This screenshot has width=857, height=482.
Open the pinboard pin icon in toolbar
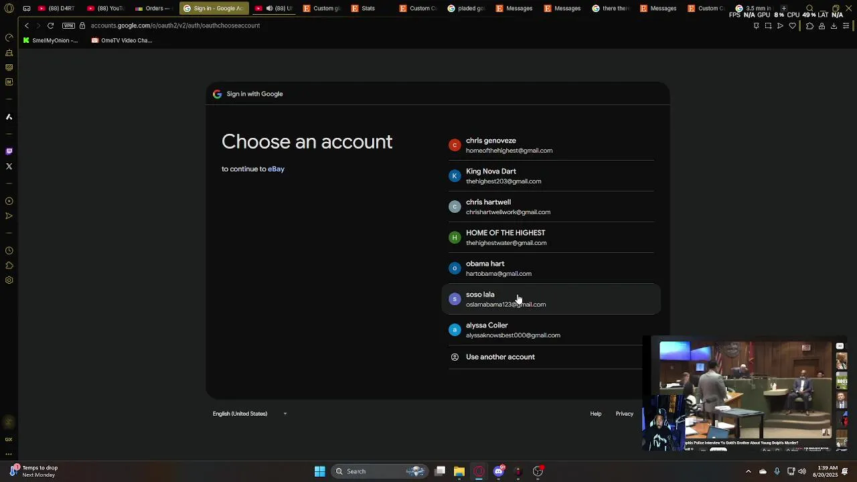(x=757, y=25)
